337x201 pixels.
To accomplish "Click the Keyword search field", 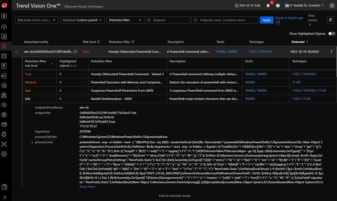I will [x=167, y=20].
